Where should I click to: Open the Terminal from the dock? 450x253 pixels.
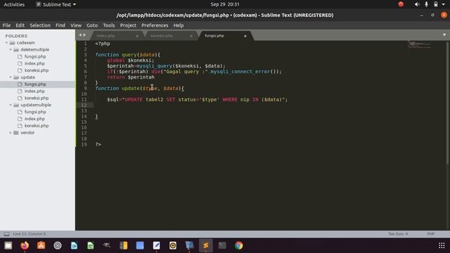click(222, 245)
